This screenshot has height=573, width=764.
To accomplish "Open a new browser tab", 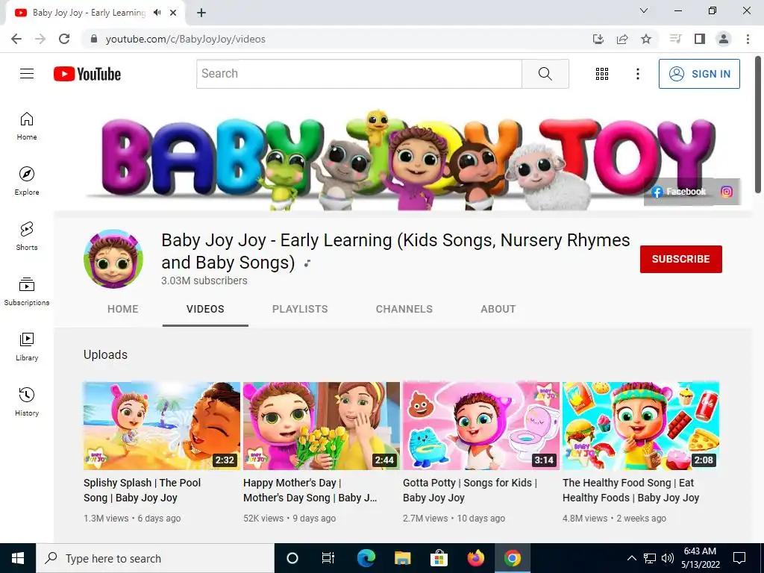I will (201, 13).
